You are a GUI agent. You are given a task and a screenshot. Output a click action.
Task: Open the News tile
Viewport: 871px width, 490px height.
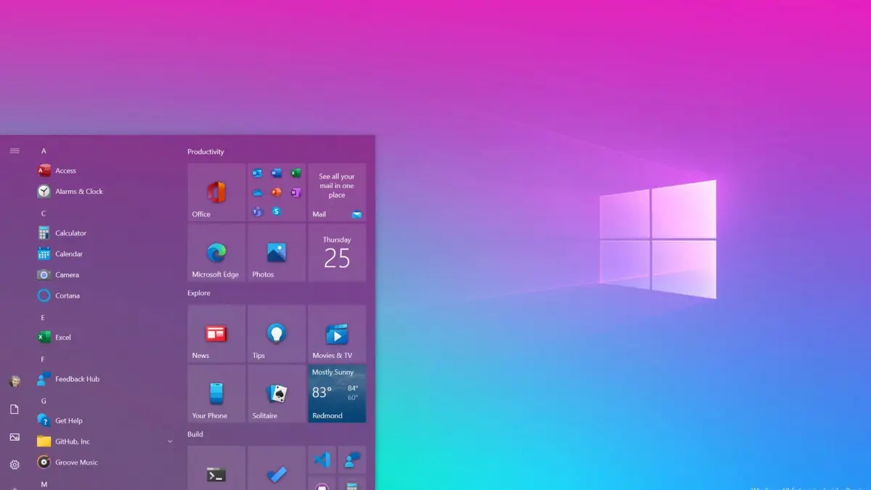click(x=216, y=334)
